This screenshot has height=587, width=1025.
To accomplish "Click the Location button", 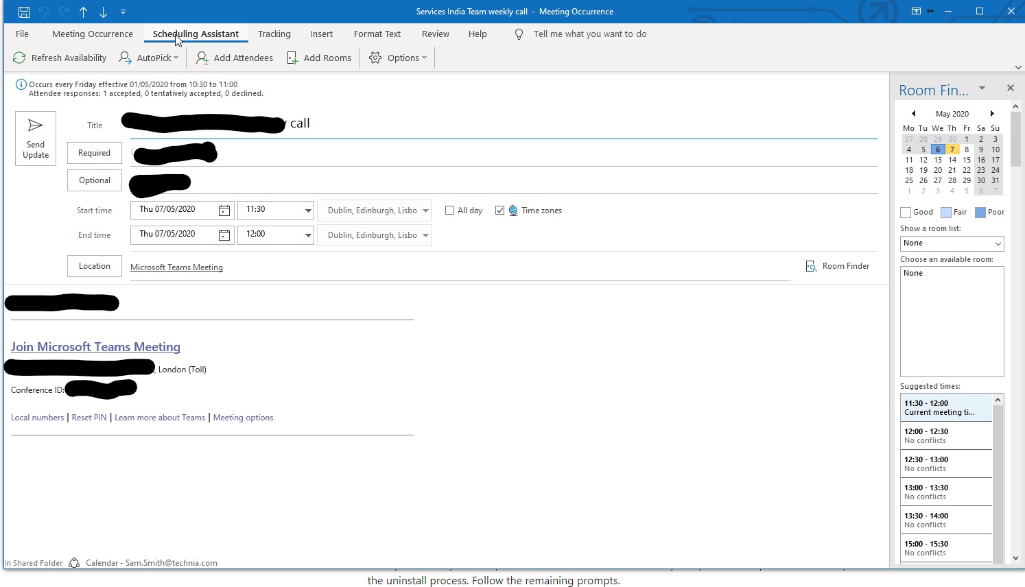I will click(95, 266).
